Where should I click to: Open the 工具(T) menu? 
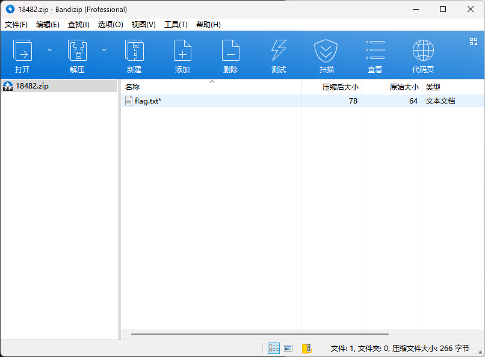point(176,25)
